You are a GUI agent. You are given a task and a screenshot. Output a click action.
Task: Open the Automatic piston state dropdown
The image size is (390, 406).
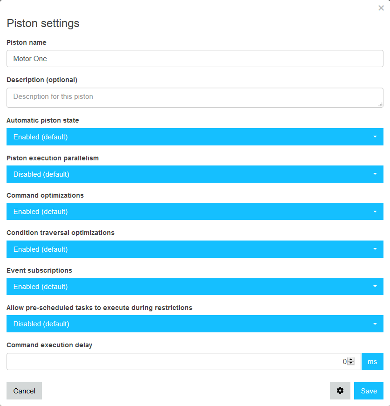pyautogui.click(x=195, y=137)
